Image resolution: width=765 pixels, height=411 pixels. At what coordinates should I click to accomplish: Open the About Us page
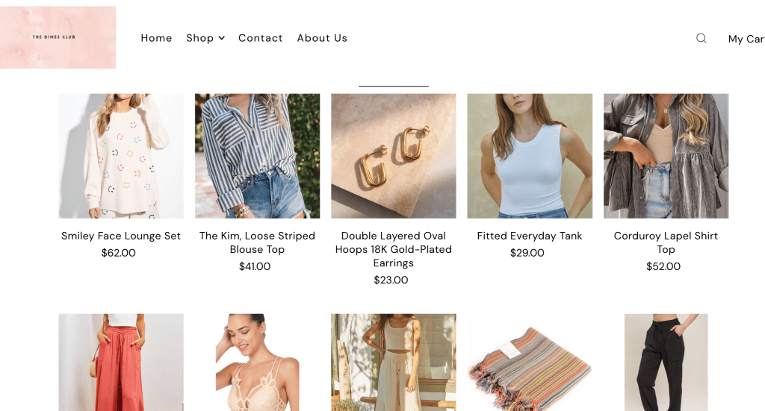322,38
